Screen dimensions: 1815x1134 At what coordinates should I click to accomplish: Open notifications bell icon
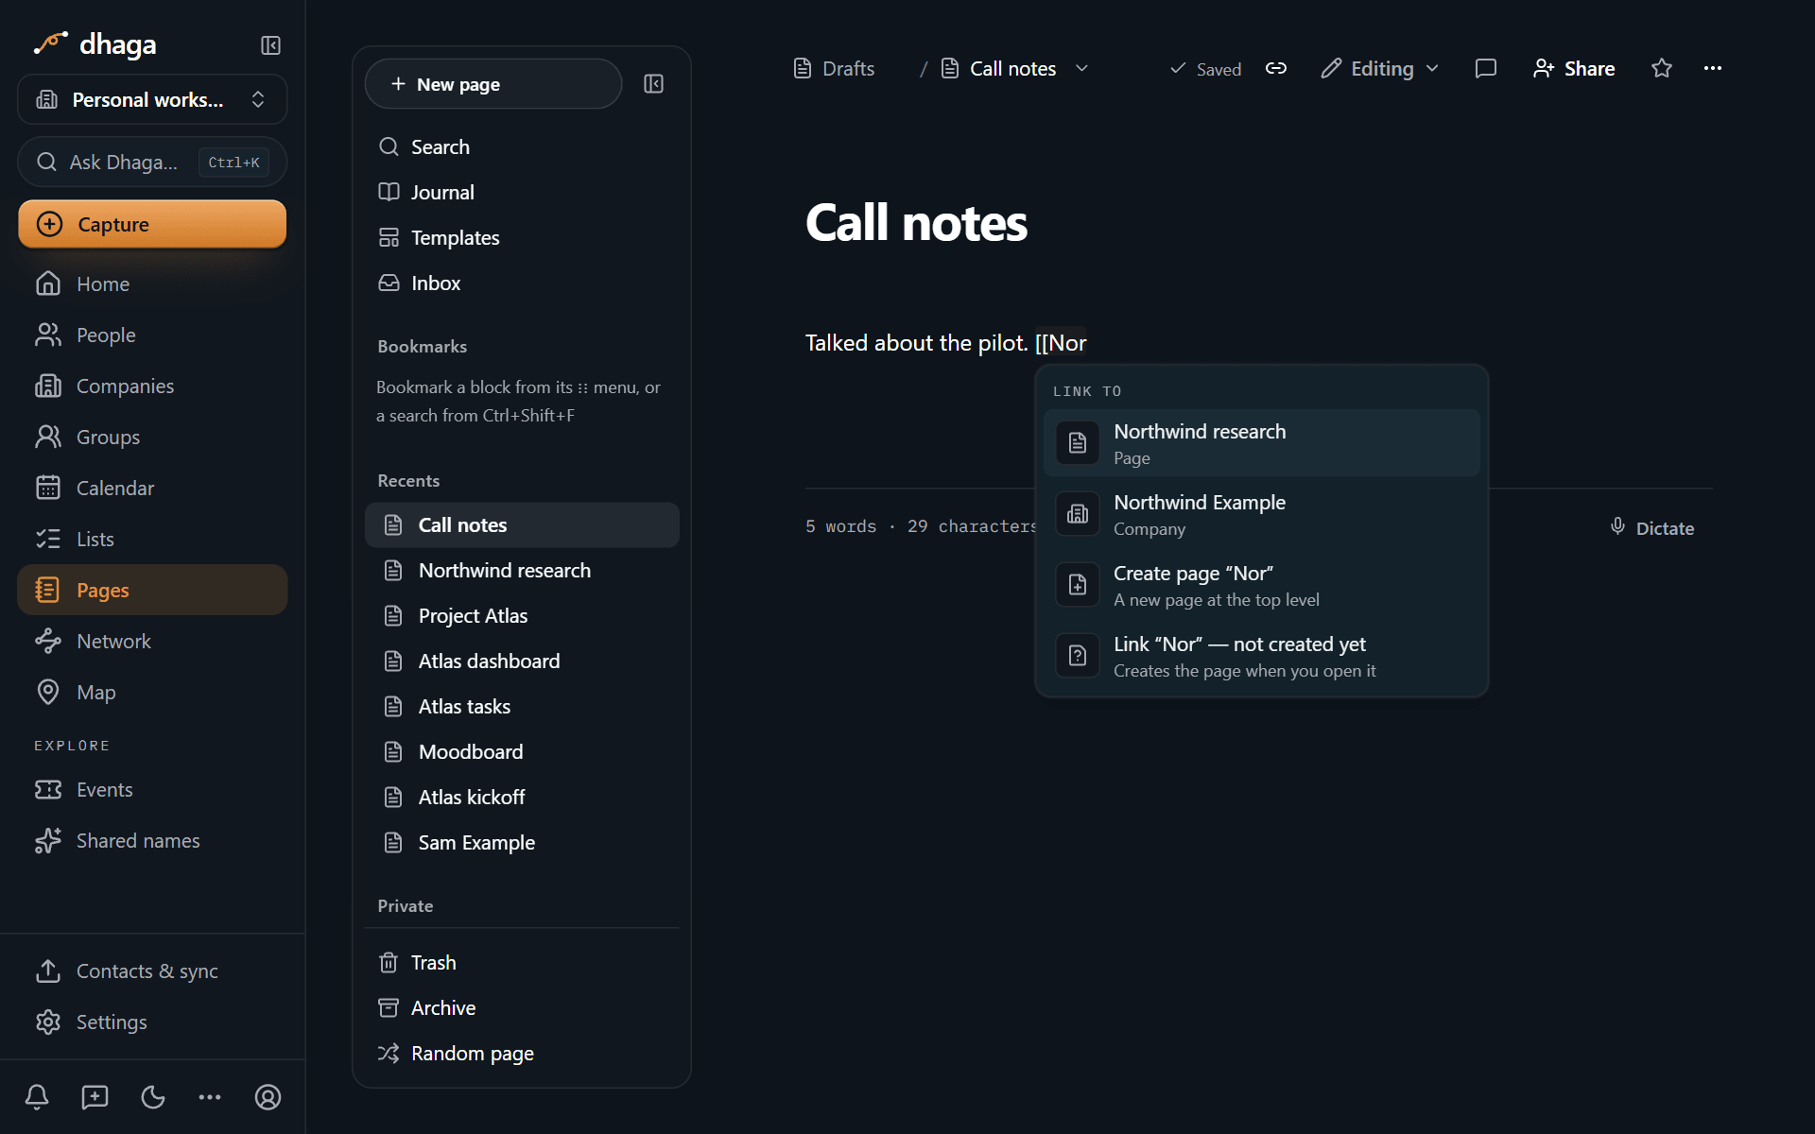pos(37,1097)
